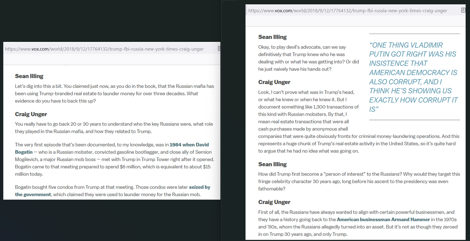Toggle reader view icon in right window
The width and height of the screenshot is (470, 241).
pos(464,11)
